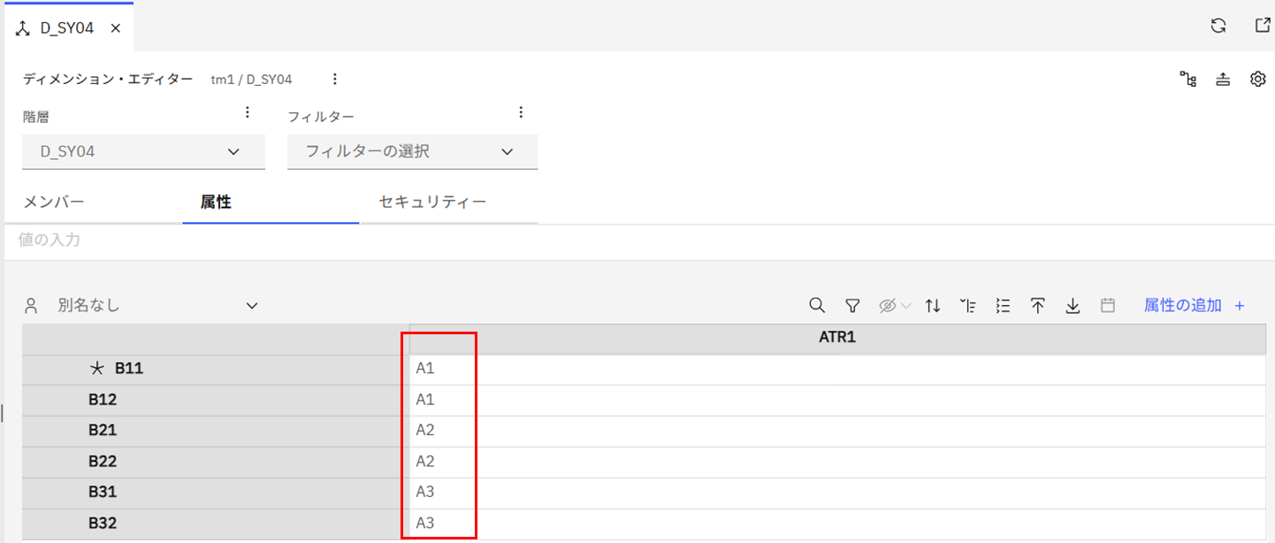
Task: Expand the 別名なし alias dropdown
Action: click(157, 306)
